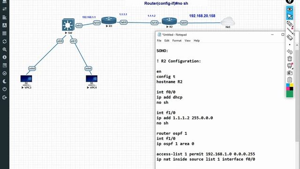Choose the pen size dot
This screenshot has height=169, width=300.
pos(290,45)
